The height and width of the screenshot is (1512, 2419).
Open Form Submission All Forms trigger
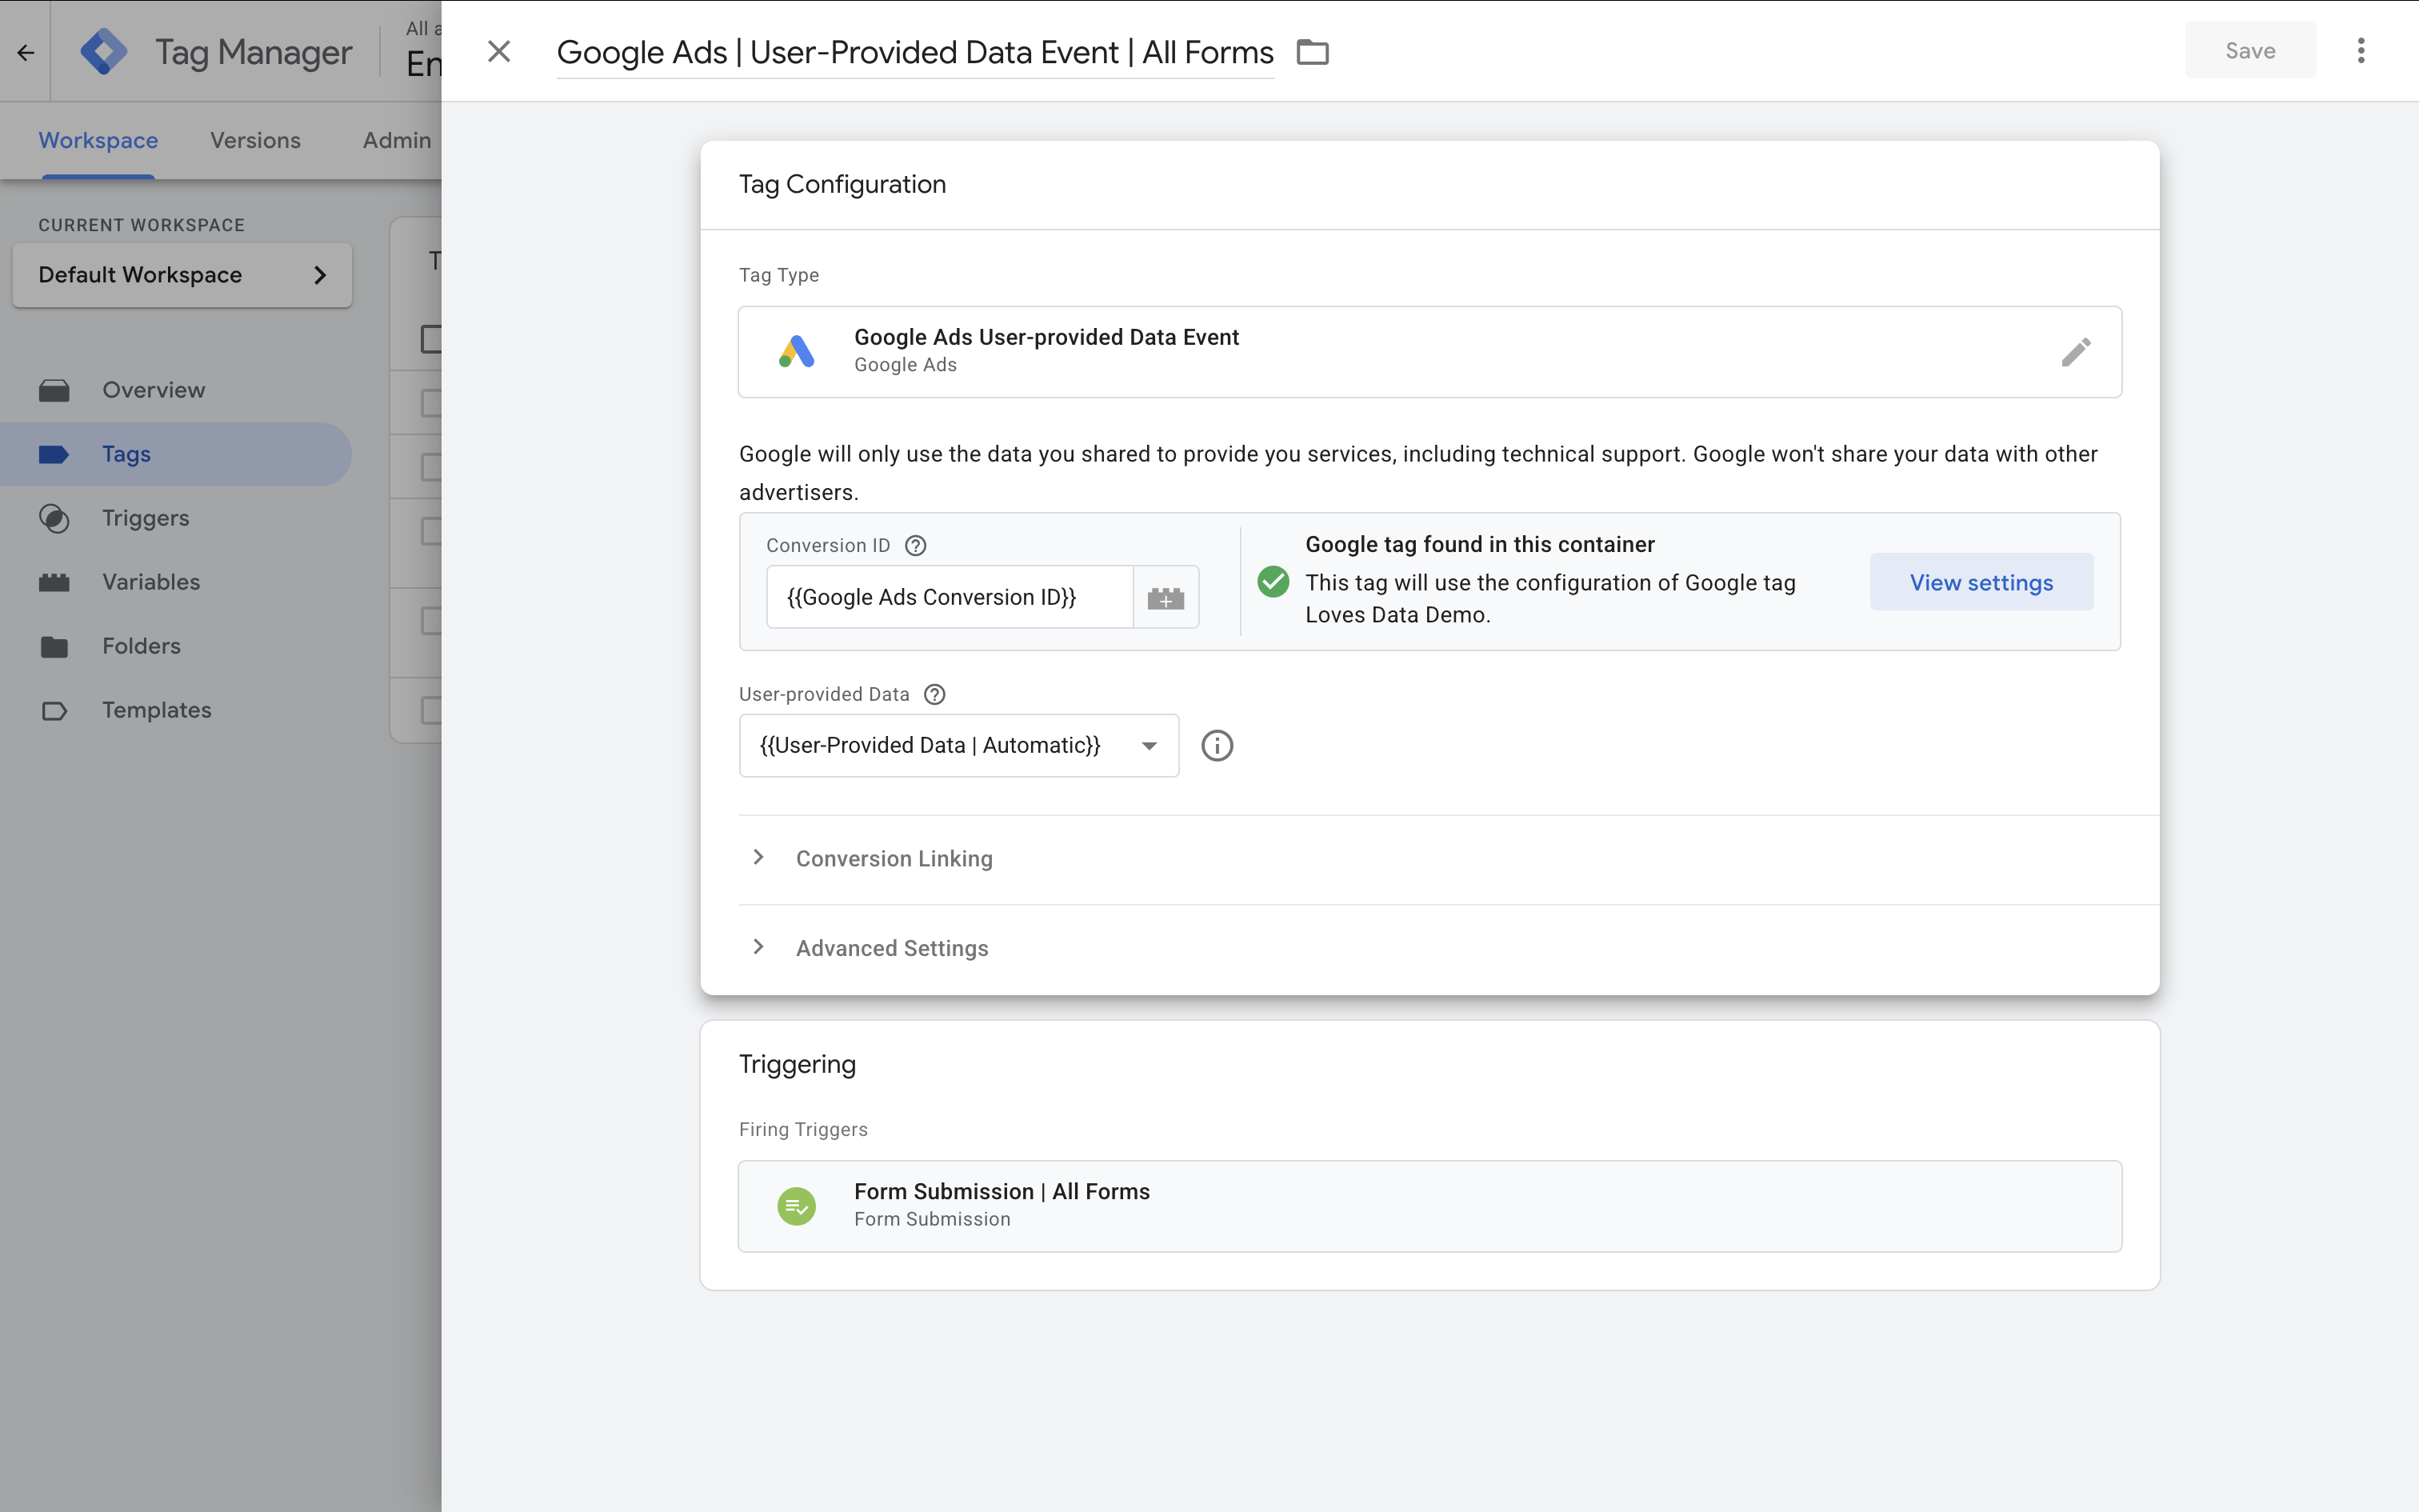1429,1205
